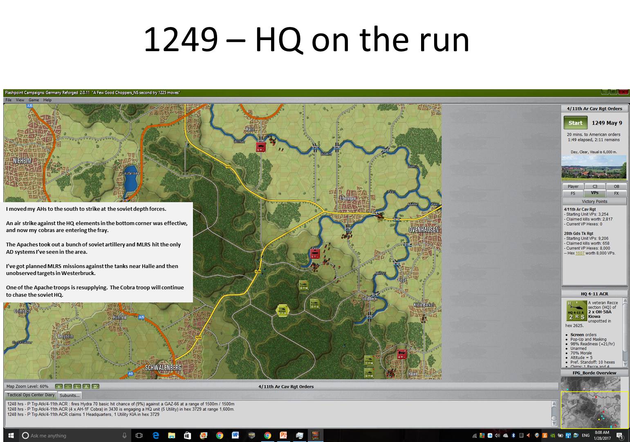This screenshot has width=630, height=442.
Task: Click the terrain landscape thumbnail
Action: click(594, 167)
